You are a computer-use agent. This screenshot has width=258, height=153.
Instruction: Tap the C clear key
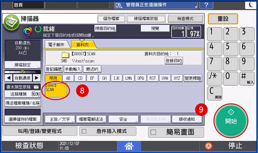[x=214, y=93]
